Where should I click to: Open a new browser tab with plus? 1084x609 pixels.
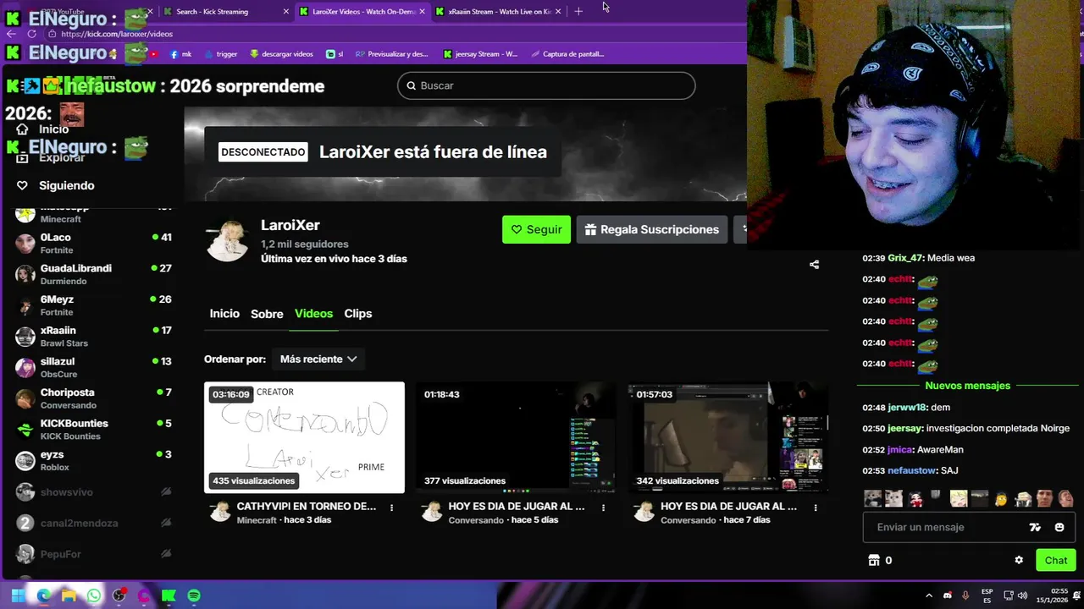[x=578, y=12]
